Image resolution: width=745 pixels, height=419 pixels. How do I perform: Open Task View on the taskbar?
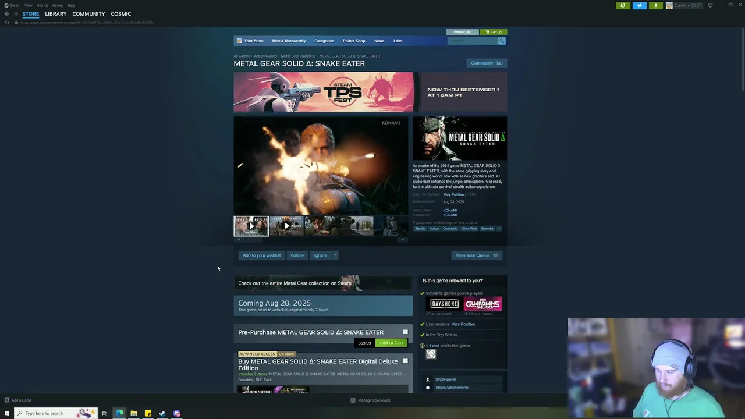tap(105, 413)
